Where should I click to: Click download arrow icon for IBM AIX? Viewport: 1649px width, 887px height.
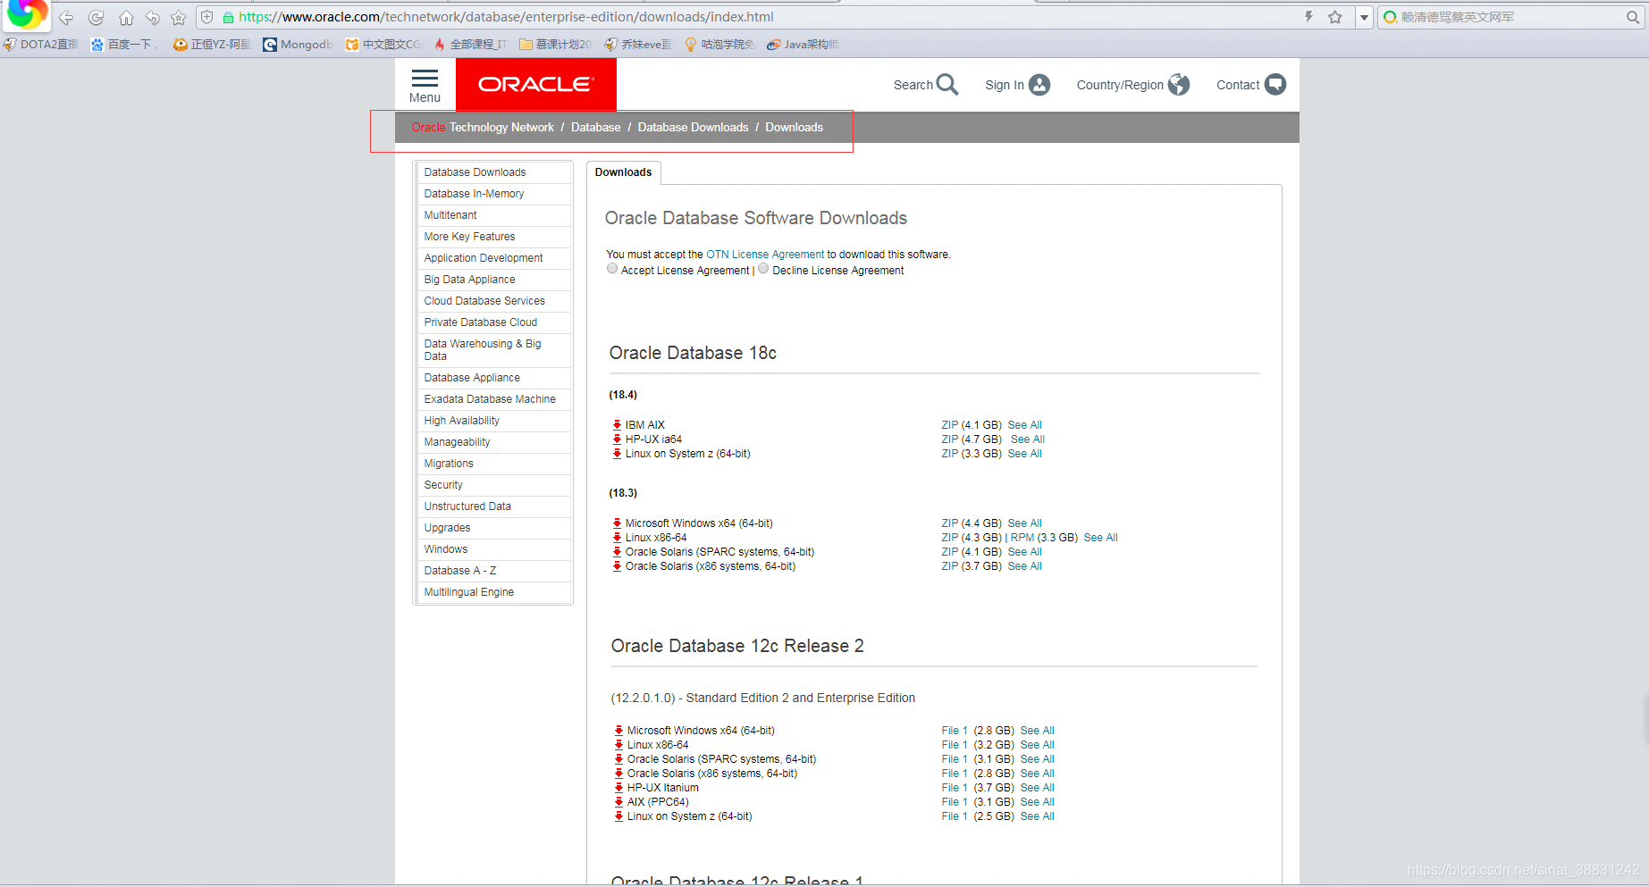pos(617,425)
